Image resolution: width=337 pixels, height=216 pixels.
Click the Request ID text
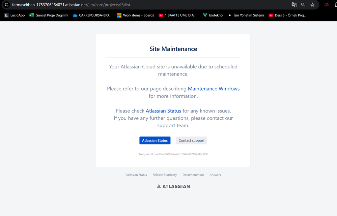coord(173,154)
